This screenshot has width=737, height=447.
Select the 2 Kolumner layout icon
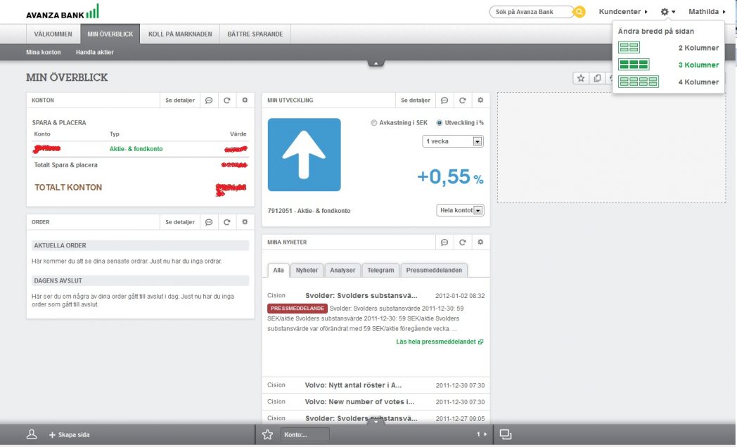(x=628, y=48)
